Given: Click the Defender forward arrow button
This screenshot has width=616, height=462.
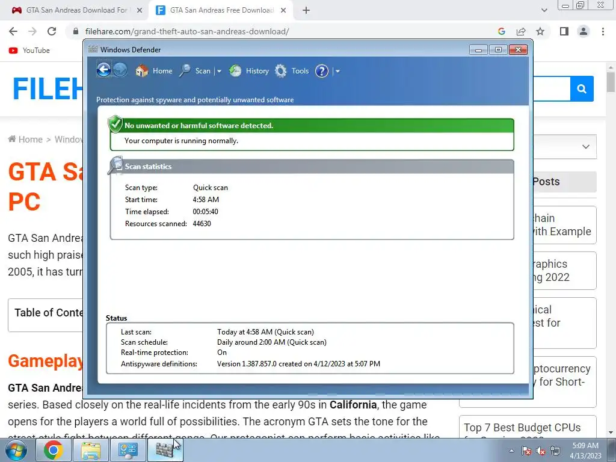Looking at the screenshot, I should [x=120, y=70].
